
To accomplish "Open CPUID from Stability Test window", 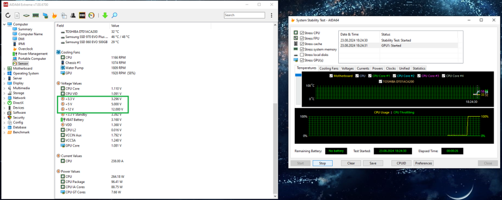I will pyautogui.click(x=401, y=163).
